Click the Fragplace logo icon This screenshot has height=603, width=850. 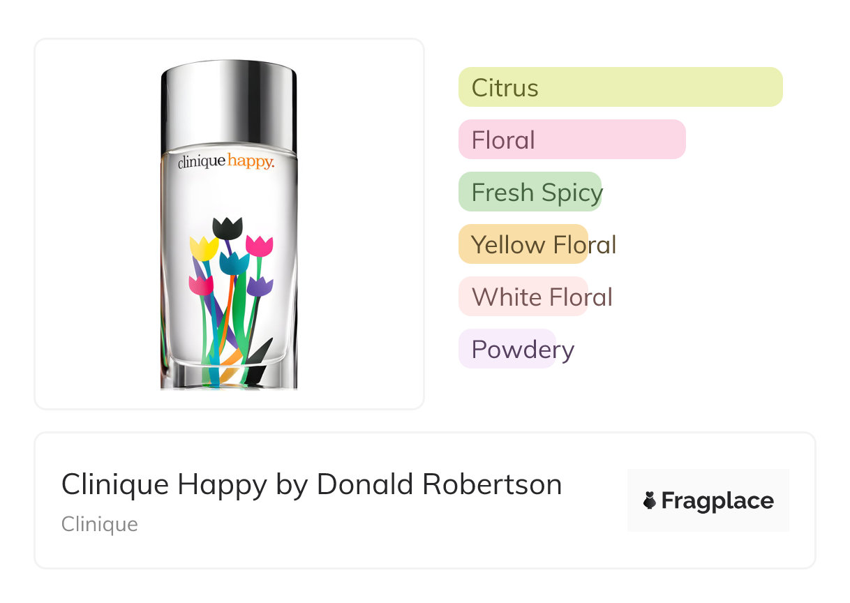click(650, 500)
